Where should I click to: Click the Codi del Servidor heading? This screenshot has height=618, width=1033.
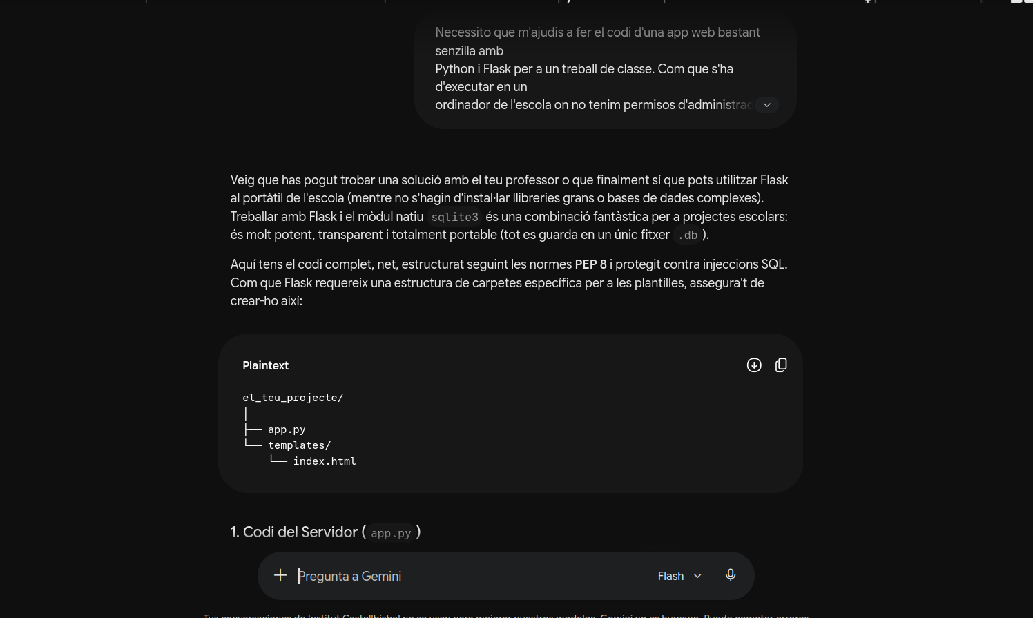[x=326, y=532]
